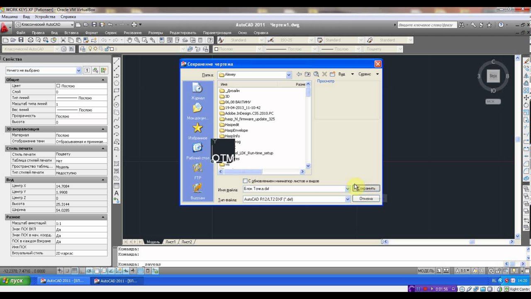The height and width of the screenshot is (299, 531).
Task: Open Мои документы shortcut in dialog sidebar
Action: 197,111
